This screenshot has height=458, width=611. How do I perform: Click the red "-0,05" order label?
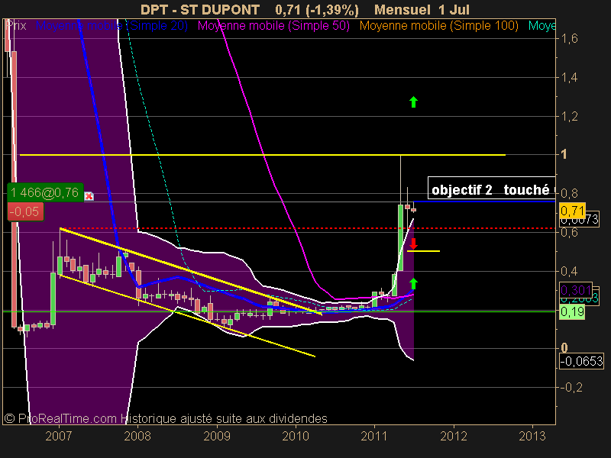(x=25, y=212)
